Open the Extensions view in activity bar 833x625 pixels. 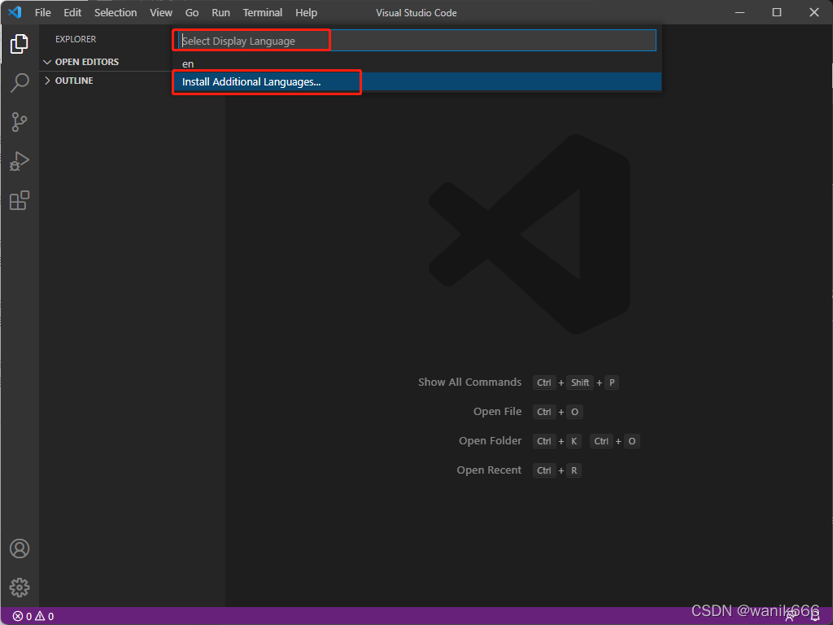pos(20,200)
